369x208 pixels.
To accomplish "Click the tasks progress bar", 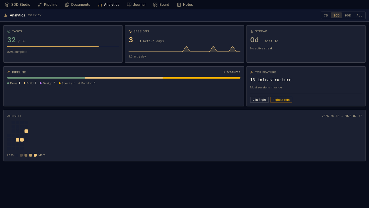I will 63,47.
